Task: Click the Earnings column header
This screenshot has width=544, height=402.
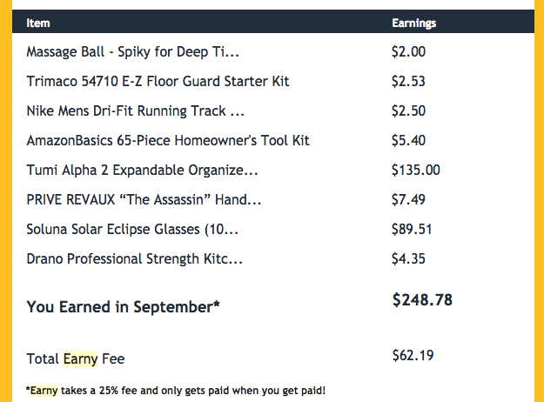Action: [x=414, y=23]
